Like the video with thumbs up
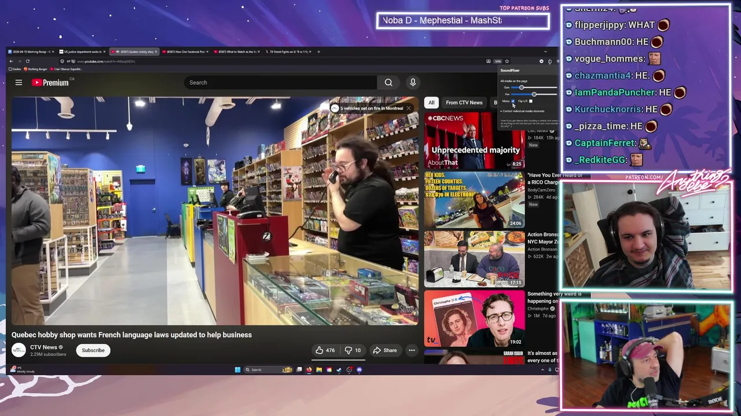 325,350
